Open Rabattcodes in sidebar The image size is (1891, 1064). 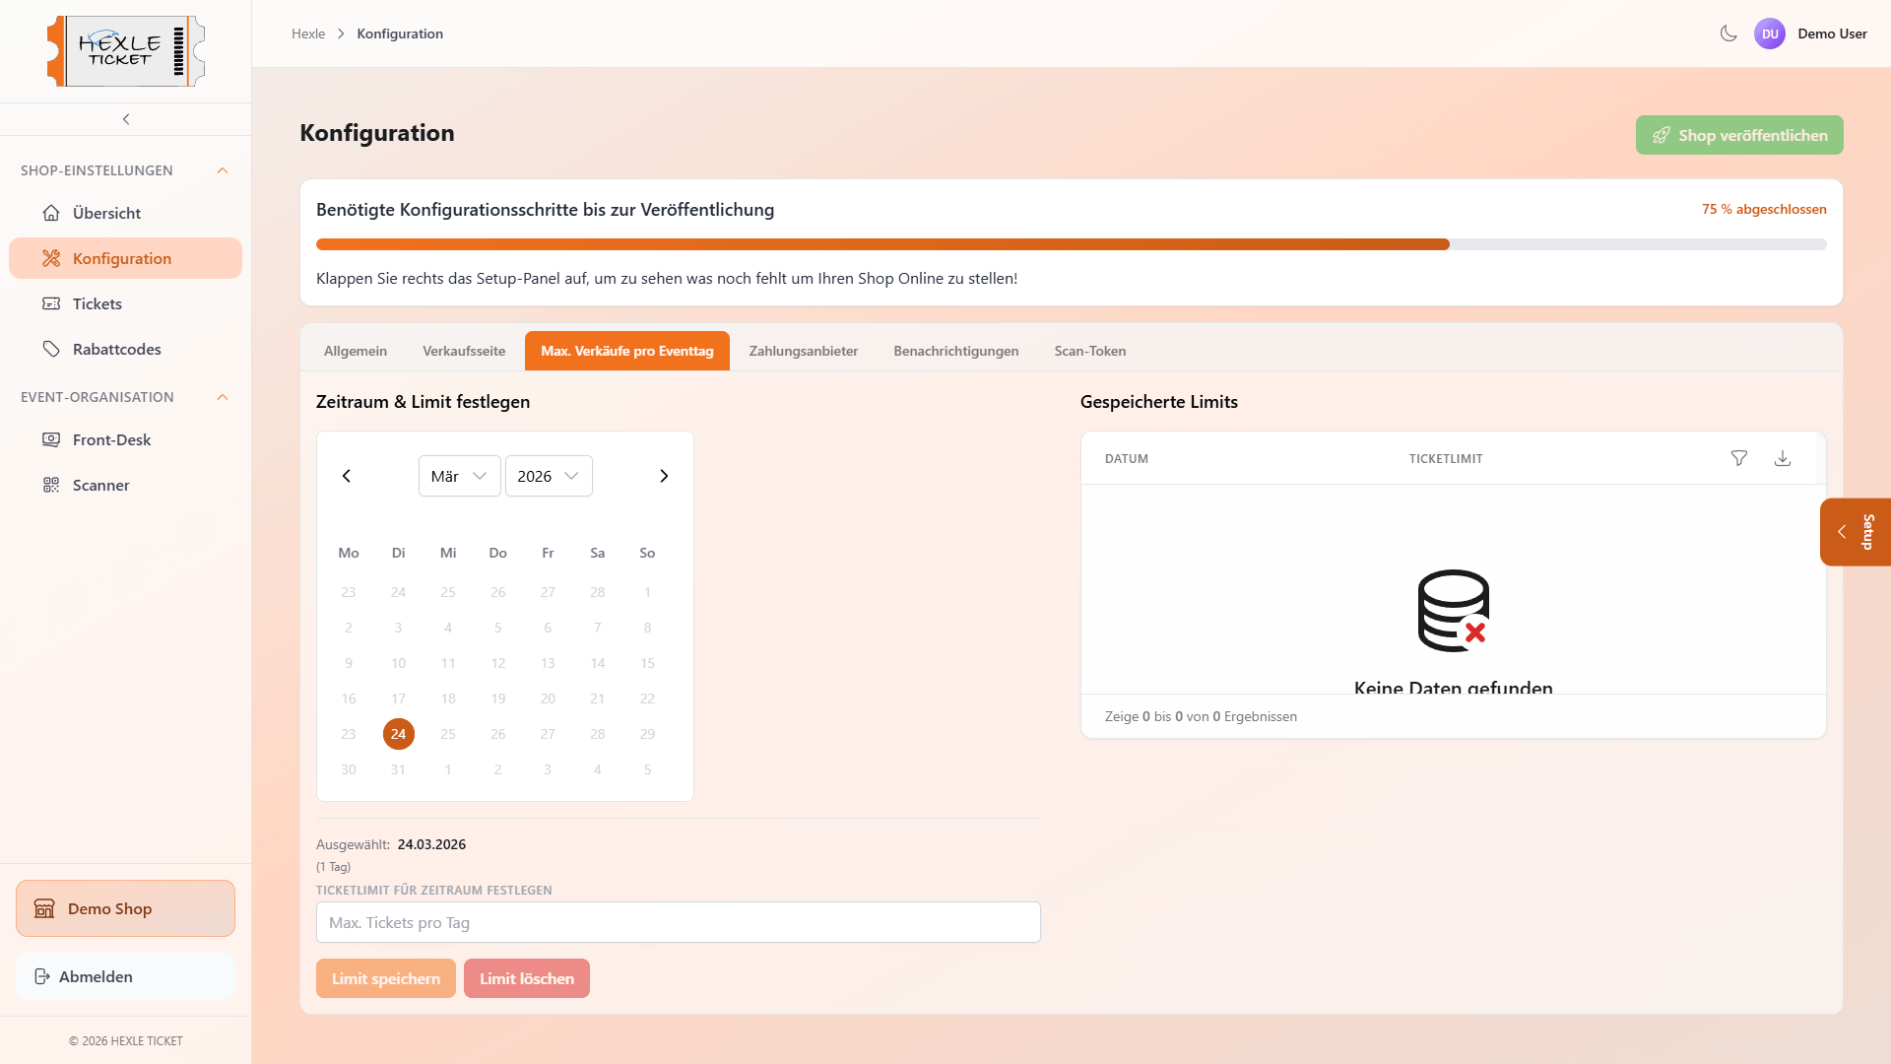click(116, 349)
